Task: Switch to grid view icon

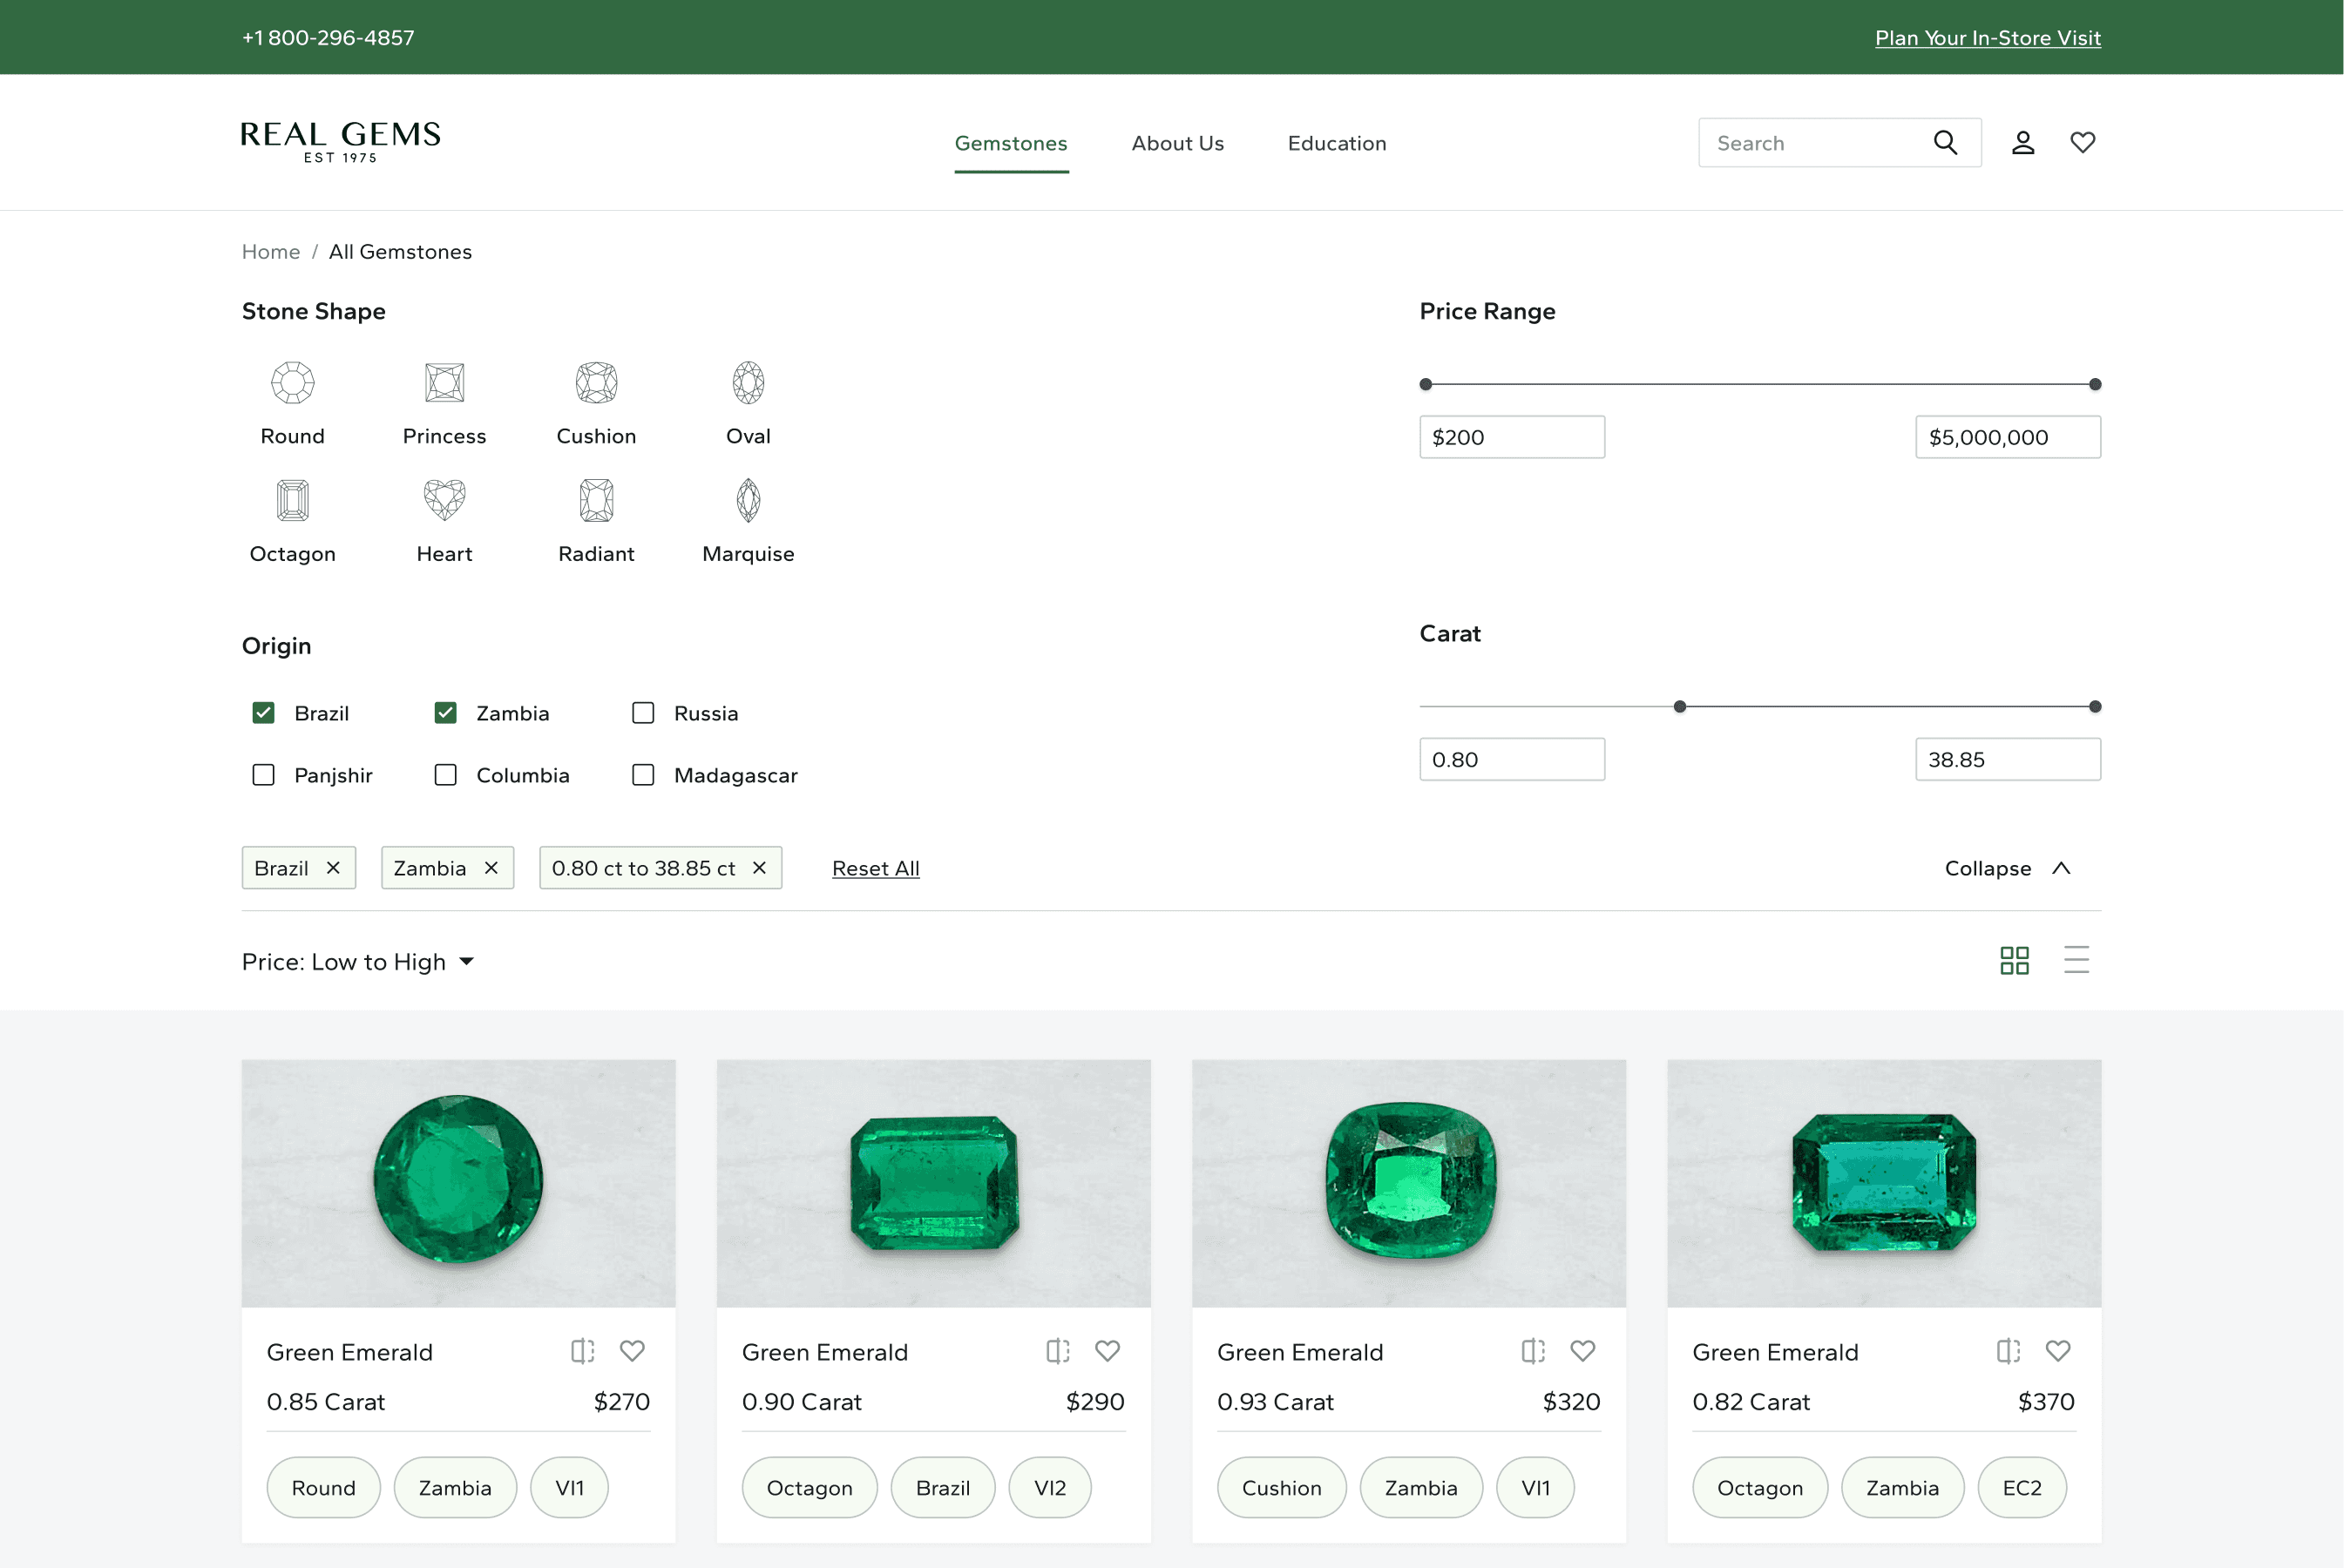Action: 2014,960
